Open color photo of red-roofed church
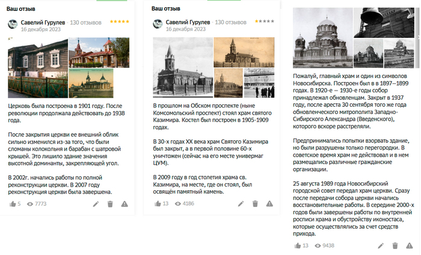The height and width of the screenshot is (255, 421). pyautogui.click(x=99, y=53)
